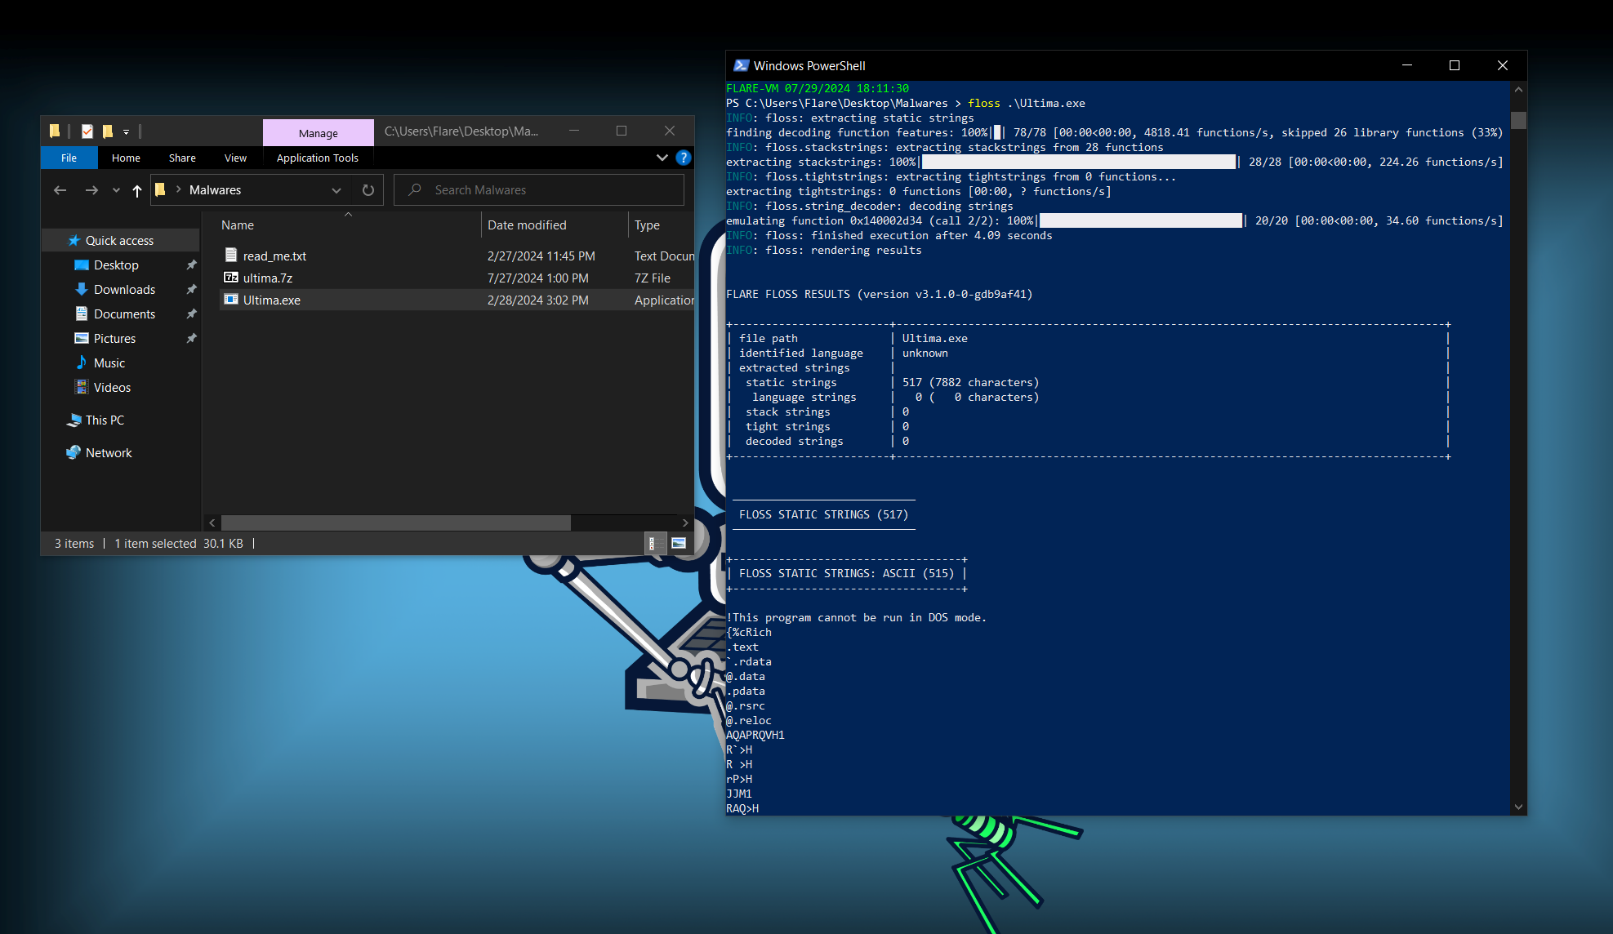Click the PowerShell window title icon
Screen dimensions: 1613x934
[741, 65]
